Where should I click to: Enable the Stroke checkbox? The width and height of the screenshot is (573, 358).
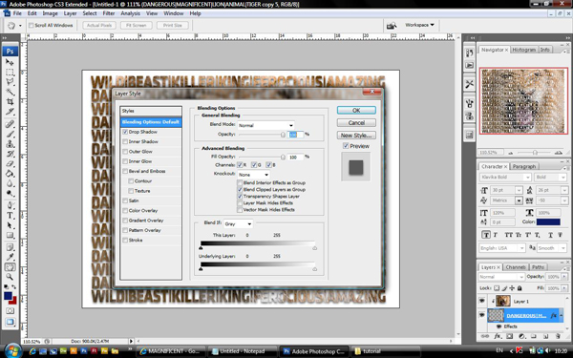click(x=125, y=240)
